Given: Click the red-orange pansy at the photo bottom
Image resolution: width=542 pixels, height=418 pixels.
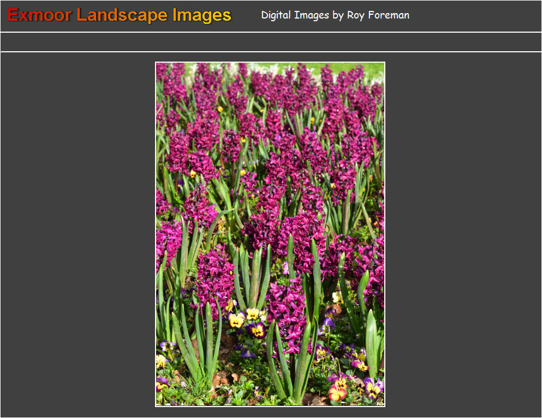Looking at the screenshot, I should tap(337, 392).
